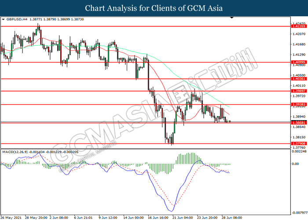Select the 1.39897 red price tag
The height and width of the screenshot is (220, 308).
click(x=299, y=91)
